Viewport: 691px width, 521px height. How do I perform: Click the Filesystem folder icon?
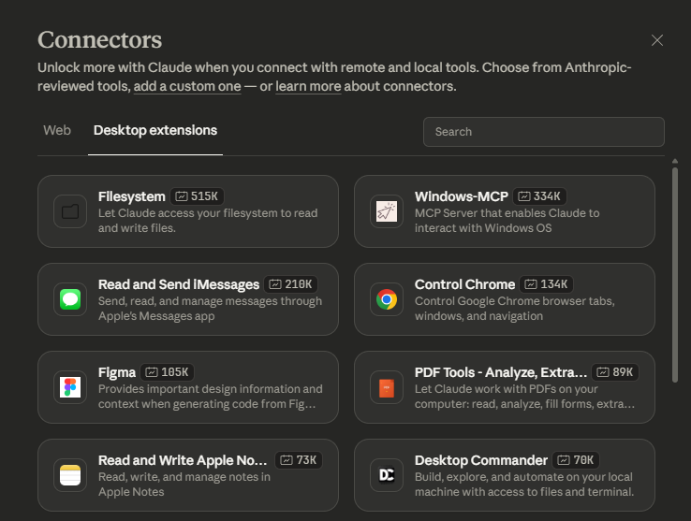(70, 211)
